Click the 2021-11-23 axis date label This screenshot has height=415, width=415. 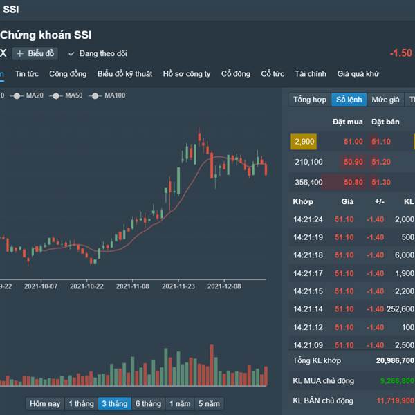click(x=178, y=286)
